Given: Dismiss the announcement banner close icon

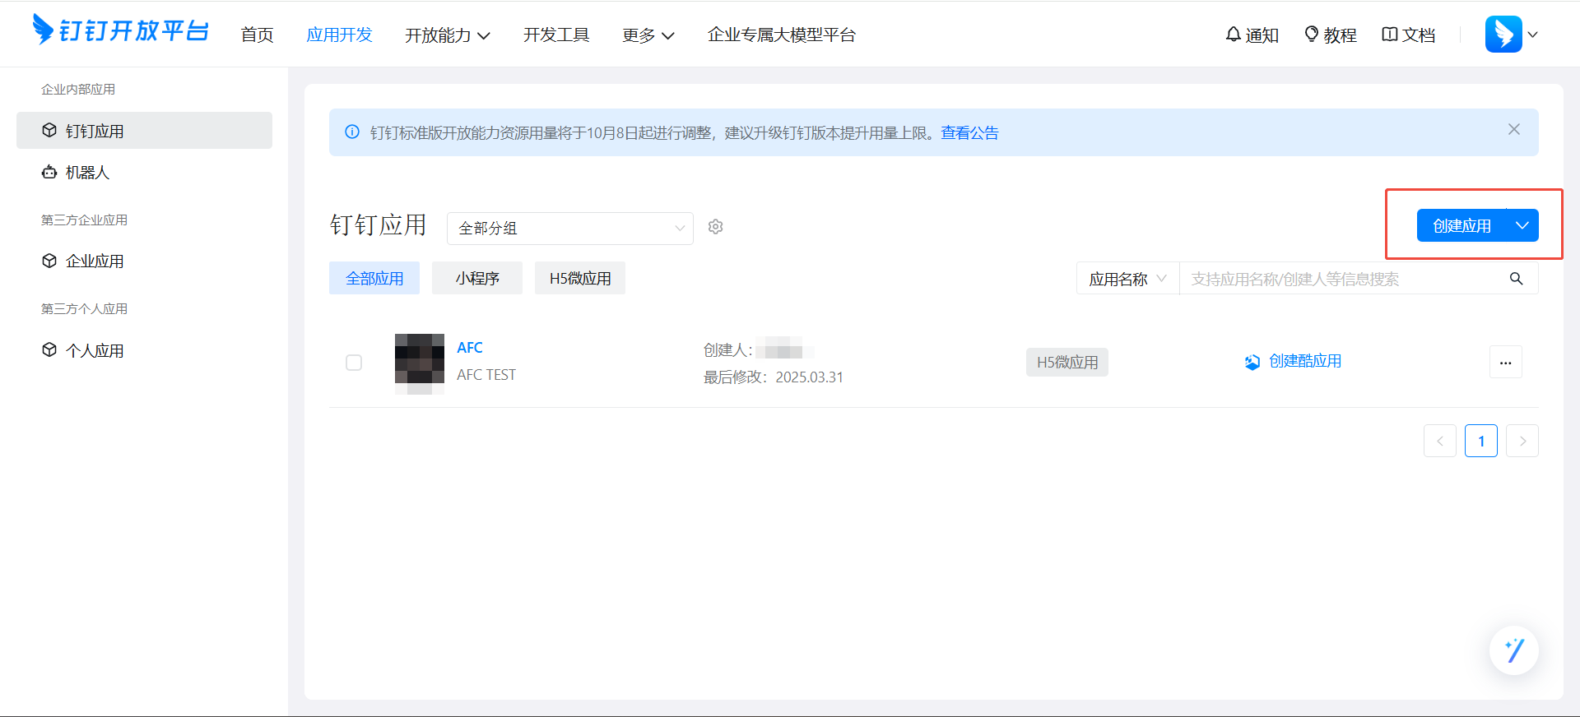Looking at the screenshot, I should pos(1514,129).
